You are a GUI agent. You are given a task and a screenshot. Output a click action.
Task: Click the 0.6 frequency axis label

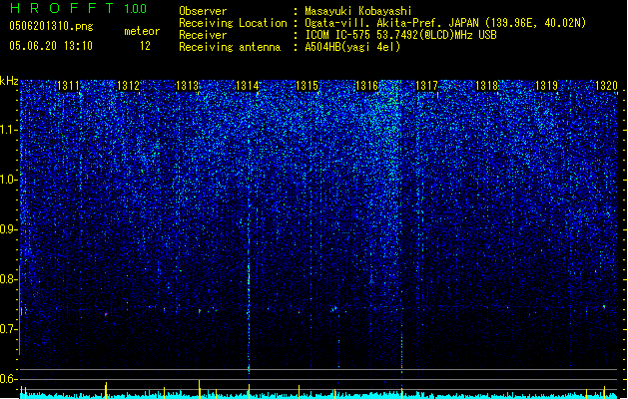pyautogui.click(x=9, y=379)
